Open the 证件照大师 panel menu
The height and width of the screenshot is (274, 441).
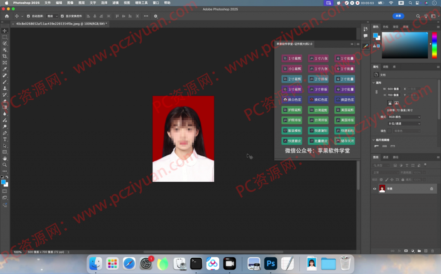coord(358,44)
